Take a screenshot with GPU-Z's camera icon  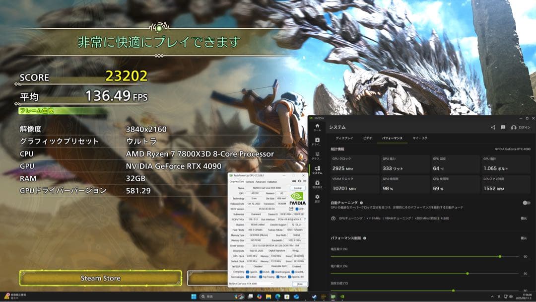tap(294, 181)
